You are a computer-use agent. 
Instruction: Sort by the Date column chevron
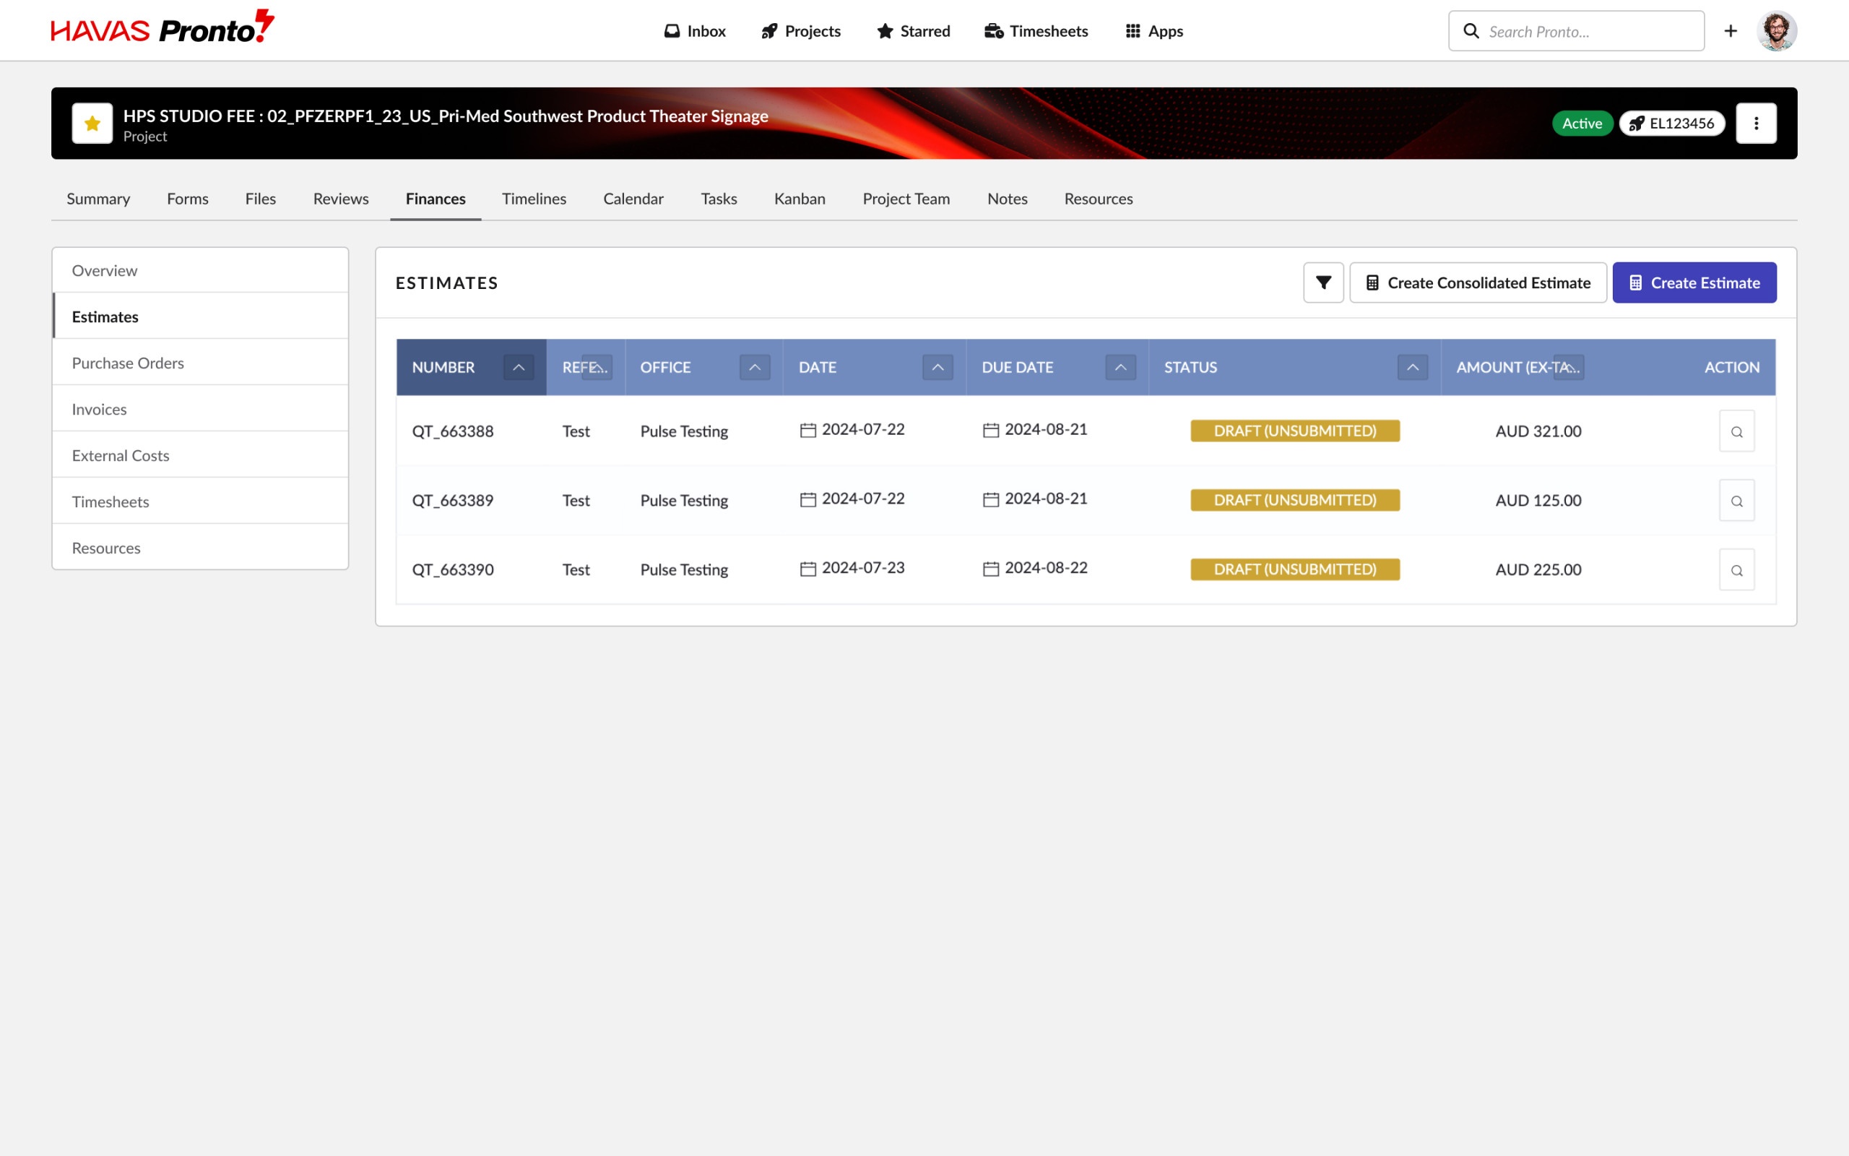pyautogui.click(x=938, y=368)
